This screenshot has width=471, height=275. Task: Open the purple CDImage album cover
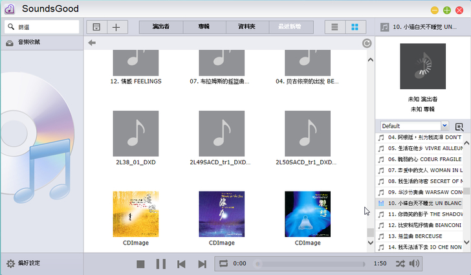222,214
